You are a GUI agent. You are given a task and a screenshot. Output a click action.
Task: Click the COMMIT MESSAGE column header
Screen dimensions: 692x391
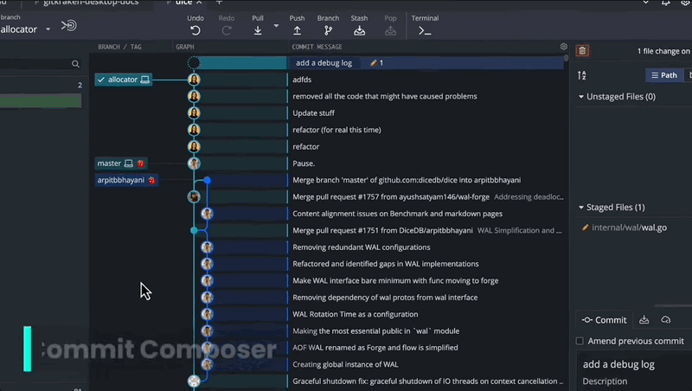[x=317, y=47]
